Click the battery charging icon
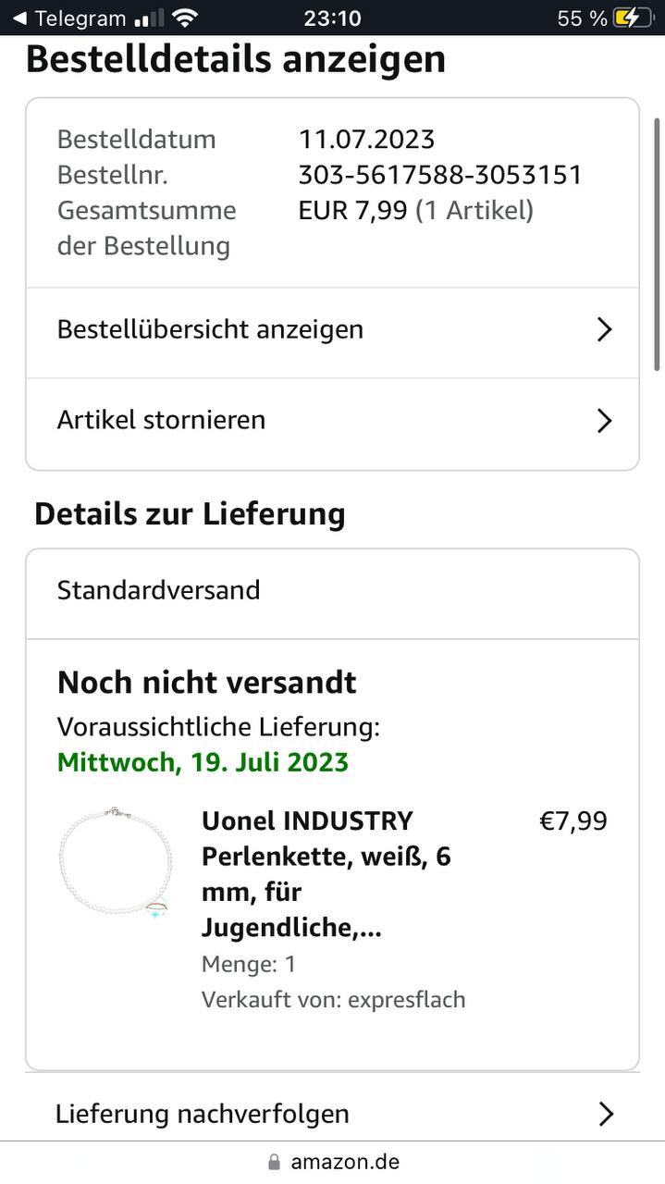 tap(632, 18)
